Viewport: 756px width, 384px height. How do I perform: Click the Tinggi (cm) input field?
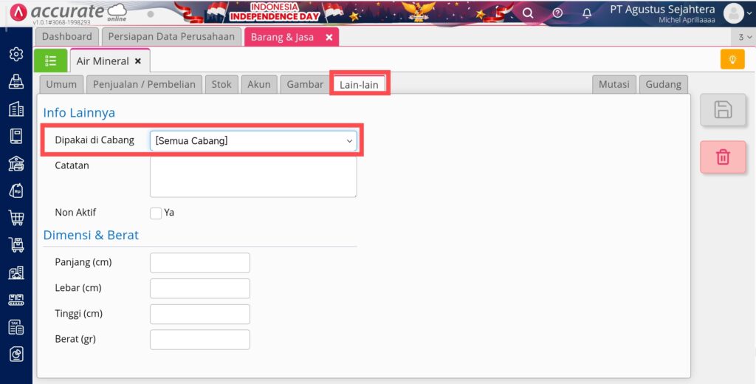200,314
